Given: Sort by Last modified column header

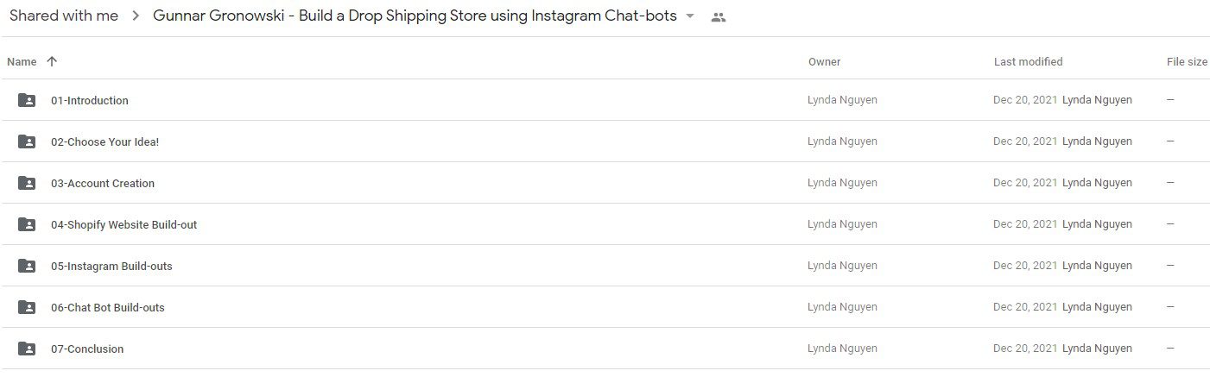Looking at the screenshot, I should click(1029, 61).
